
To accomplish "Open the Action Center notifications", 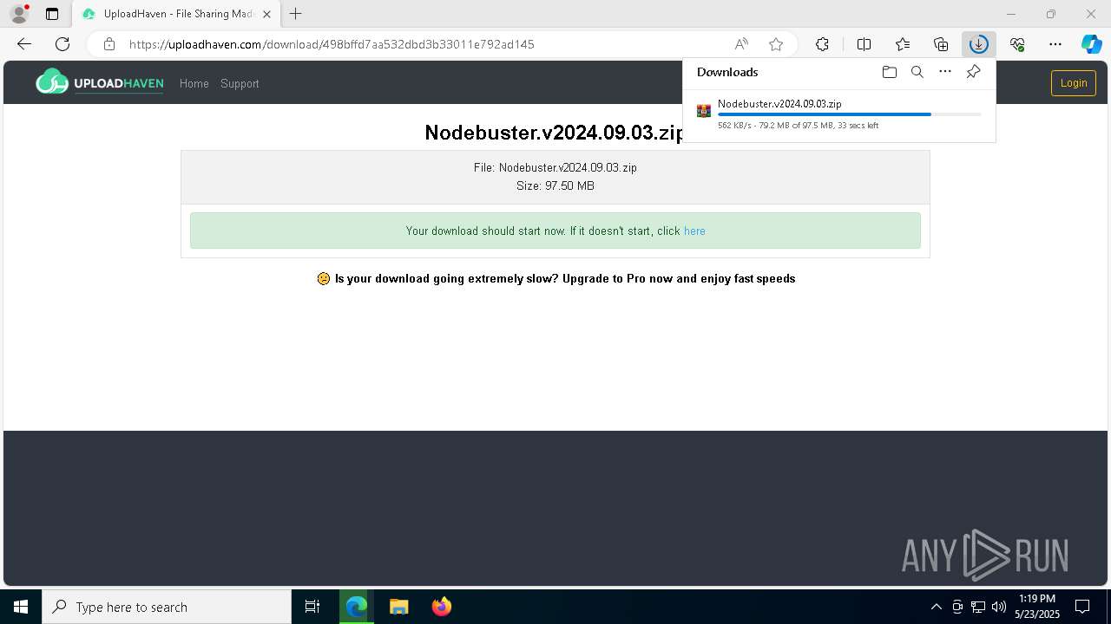I will [x=1082, y=607].
